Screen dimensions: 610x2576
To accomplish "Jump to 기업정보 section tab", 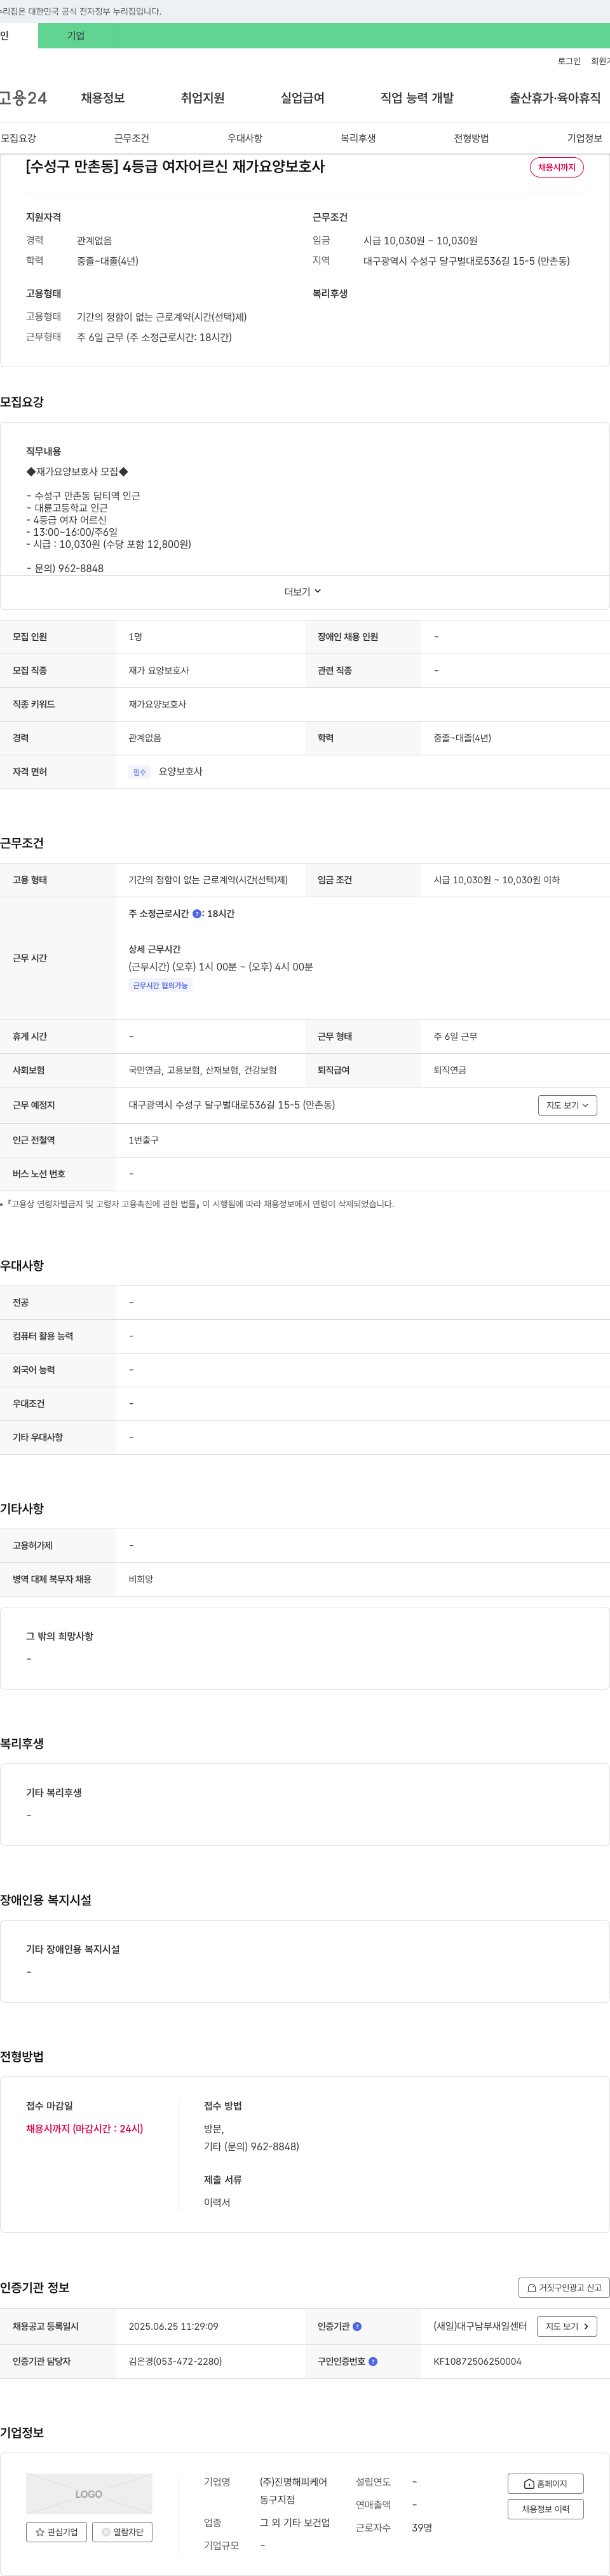I will click(x=585, y=138).
